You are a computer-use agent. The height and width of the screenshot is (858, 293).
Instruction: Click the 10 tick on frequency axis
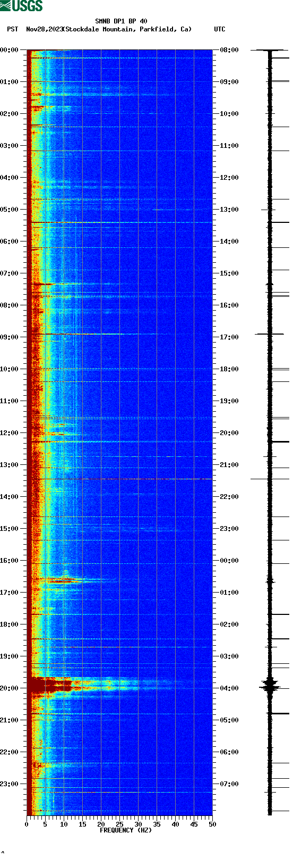[64, 824]
